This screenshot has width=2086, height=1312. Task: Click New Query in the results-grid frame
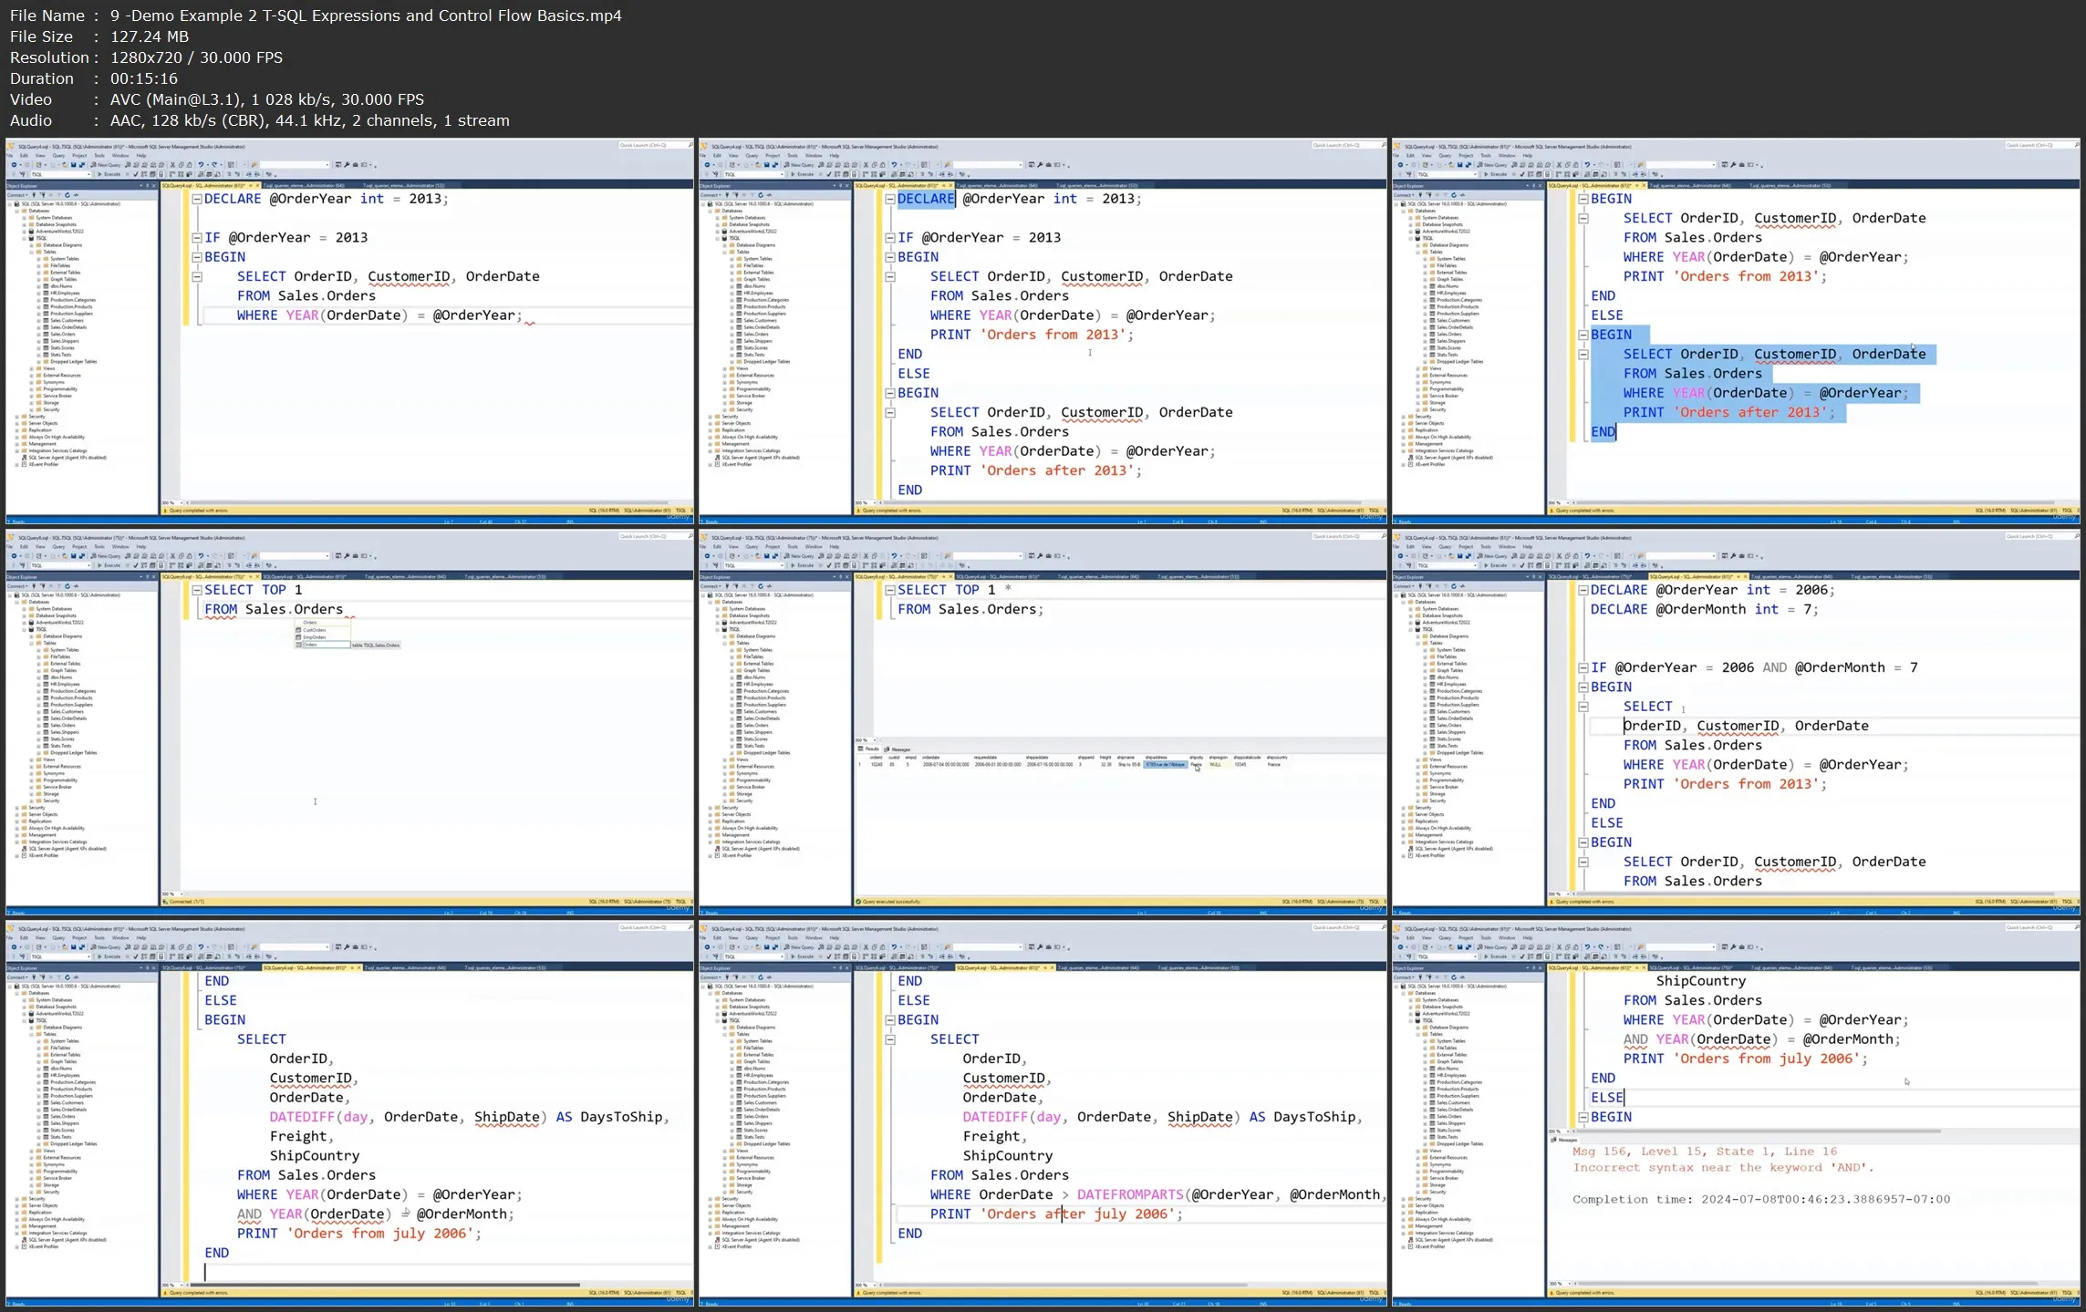click(799, 556)
